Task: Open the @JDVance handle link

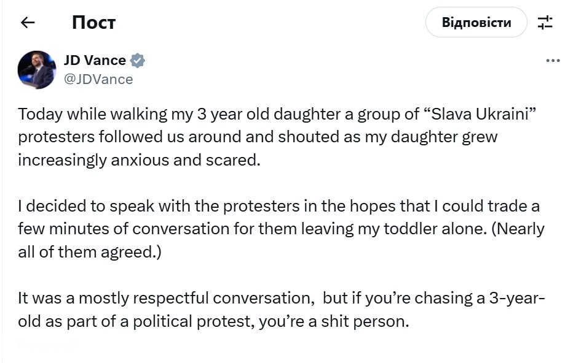Action: pyautogui.click(x=98, y=79)
